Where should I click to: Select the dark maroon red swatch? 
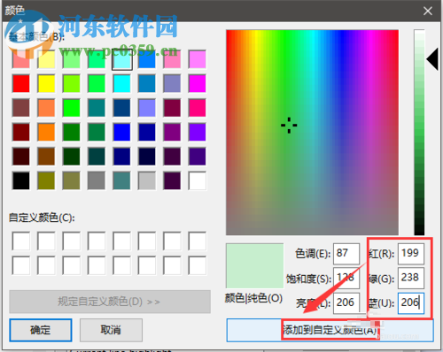point(21,132)
